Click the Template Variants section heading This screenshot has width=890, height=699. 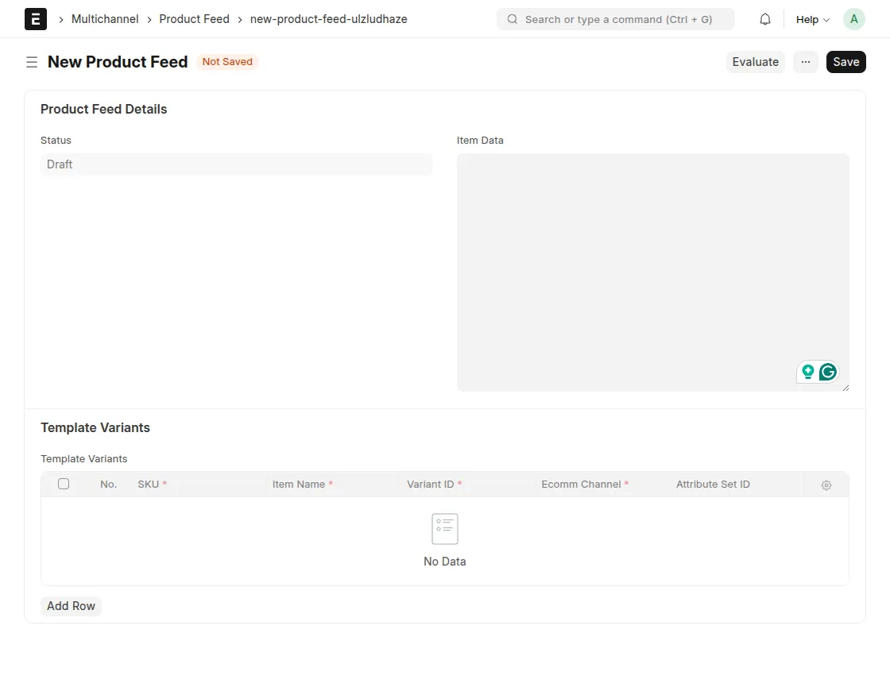(95, 428)
